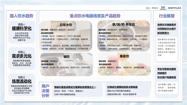The height and width of the screenshot is (105, 187).
Task: Click the epiphany brand logo
Action: [174, 8]
